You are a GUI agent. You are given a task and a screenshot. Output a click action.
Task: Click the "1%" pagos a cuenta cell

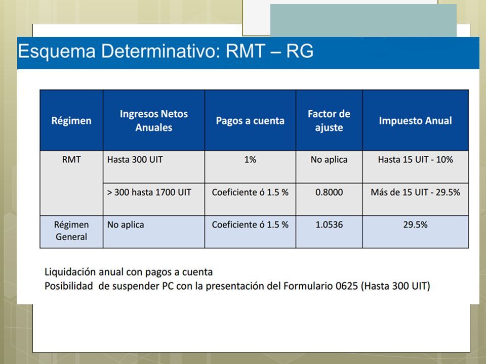250,167
